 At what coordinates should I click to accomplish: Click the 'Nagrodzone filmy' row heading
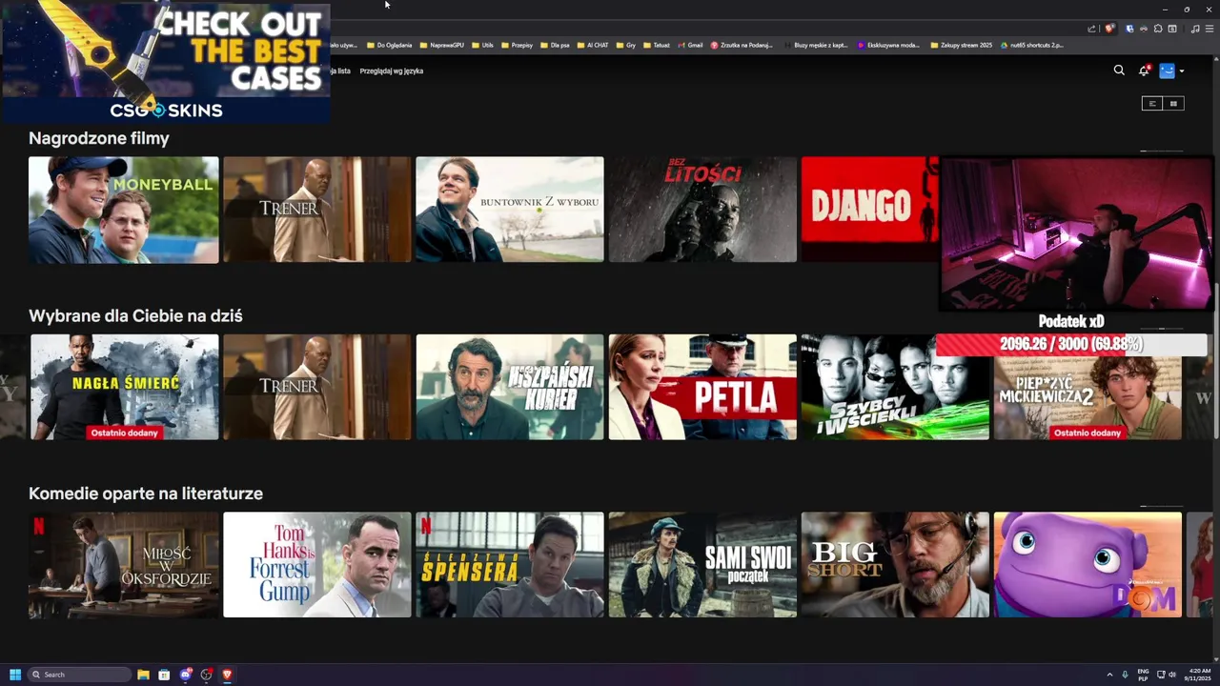(x=99, y=138)
